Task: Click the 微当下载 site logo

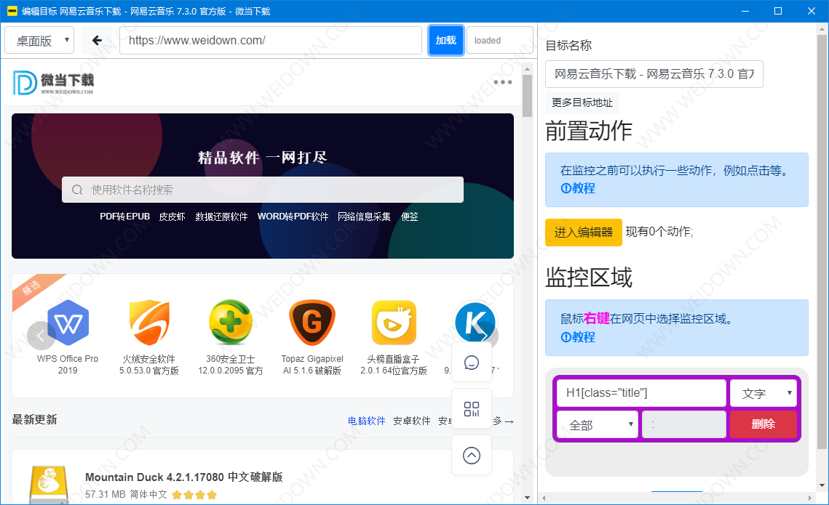Action: [x=53, y=82]
